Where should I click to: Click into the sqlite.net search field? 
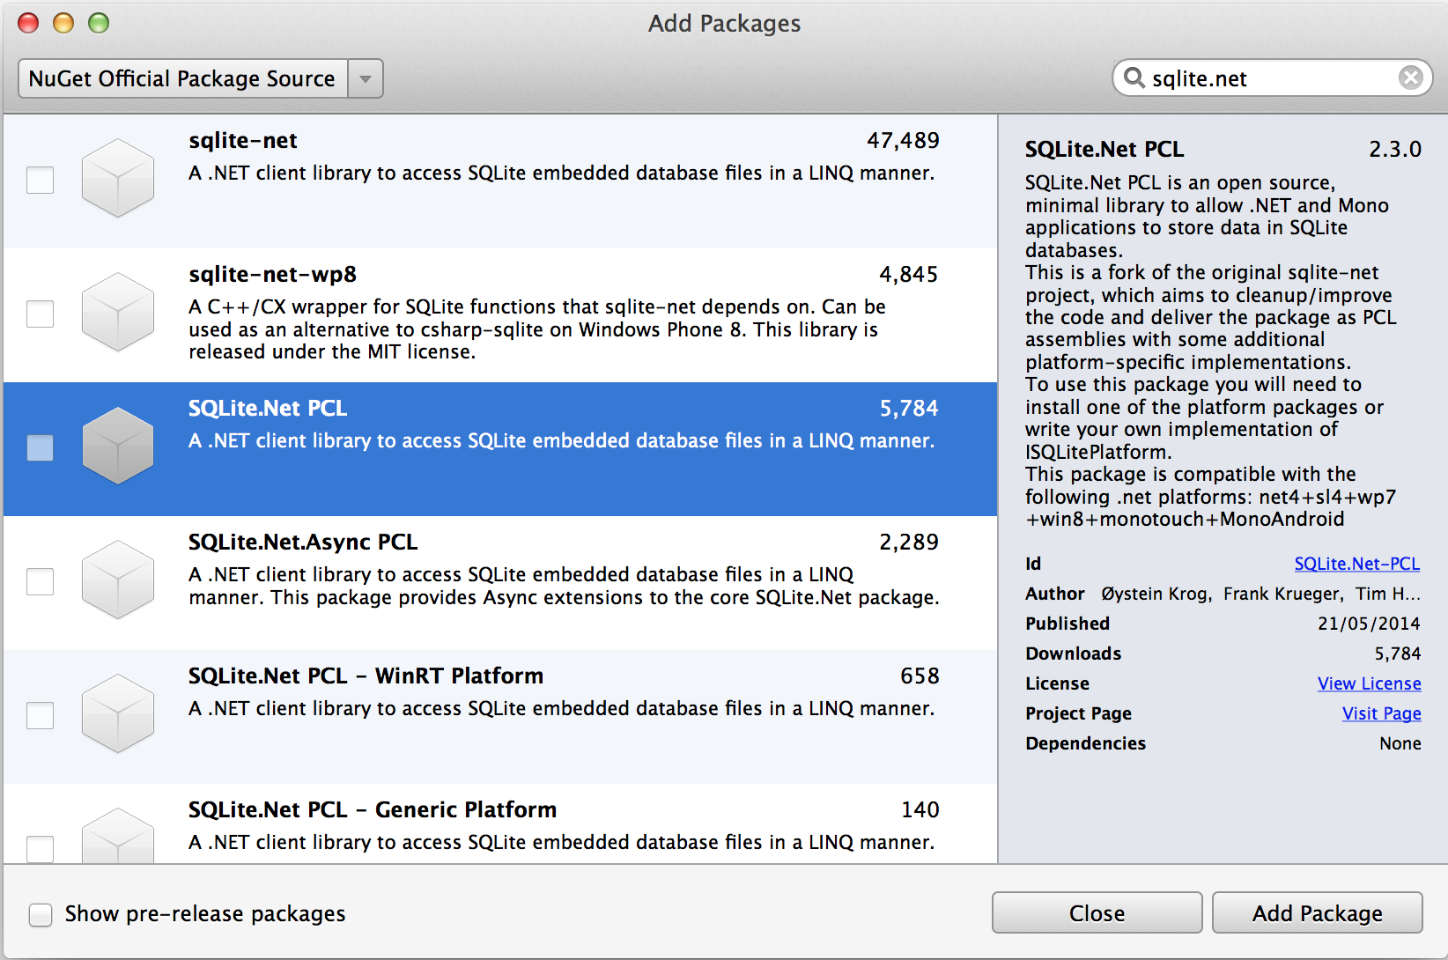(1268, 78)
